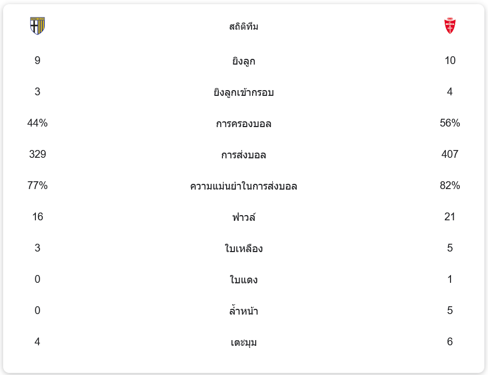This screenshot has height=375, width=488.
Task: Click the 82% pass accuracy value
Action: [450, 186]
